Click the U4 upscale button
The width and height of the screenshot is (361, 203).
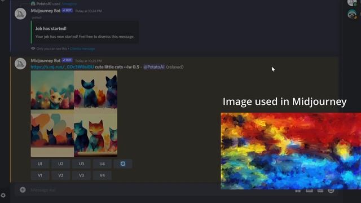[x=102, y=164]
